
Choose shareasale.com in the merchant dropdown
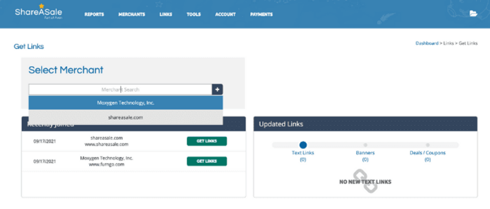point(125,117)
